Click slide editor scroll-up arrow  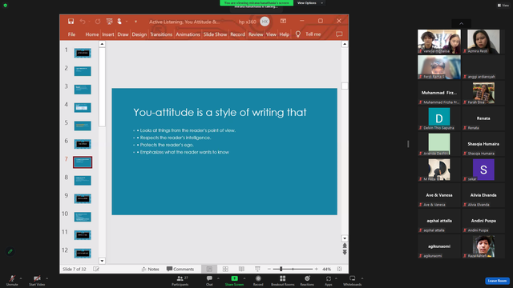pyautogui.click(x=345, y=44)
